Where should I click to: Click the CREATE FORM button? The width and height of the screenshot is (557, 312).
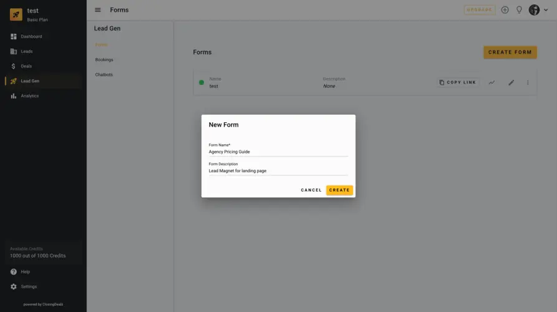coord(510,52)
